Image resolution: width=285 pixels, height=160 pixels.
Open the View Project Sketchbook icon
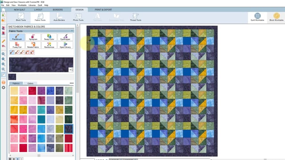(x=4, y=33)
